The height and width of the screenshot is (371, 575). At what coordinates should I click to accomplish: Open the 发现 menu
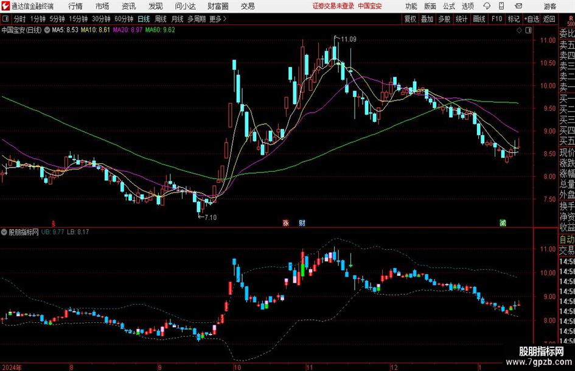[156, 6]
